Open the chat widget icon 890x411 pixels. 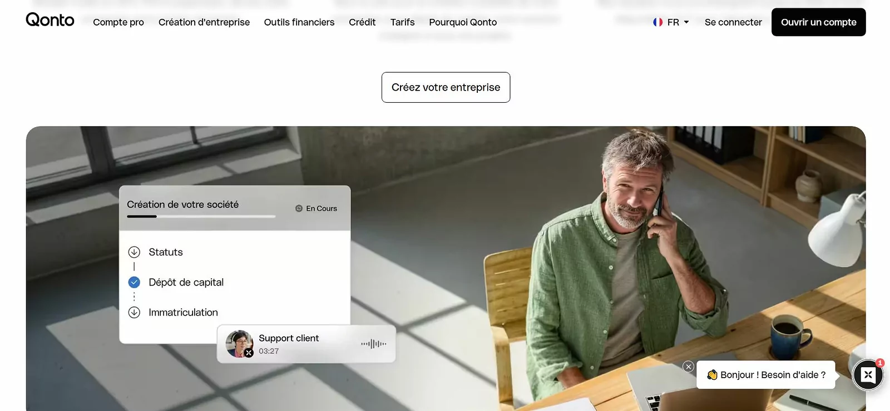coord(868,375)
